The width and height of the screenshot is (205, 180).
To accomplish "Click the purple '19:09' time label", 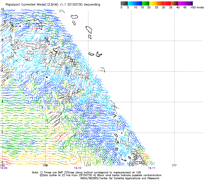I will pyautogui.click(x=4, y=168).
